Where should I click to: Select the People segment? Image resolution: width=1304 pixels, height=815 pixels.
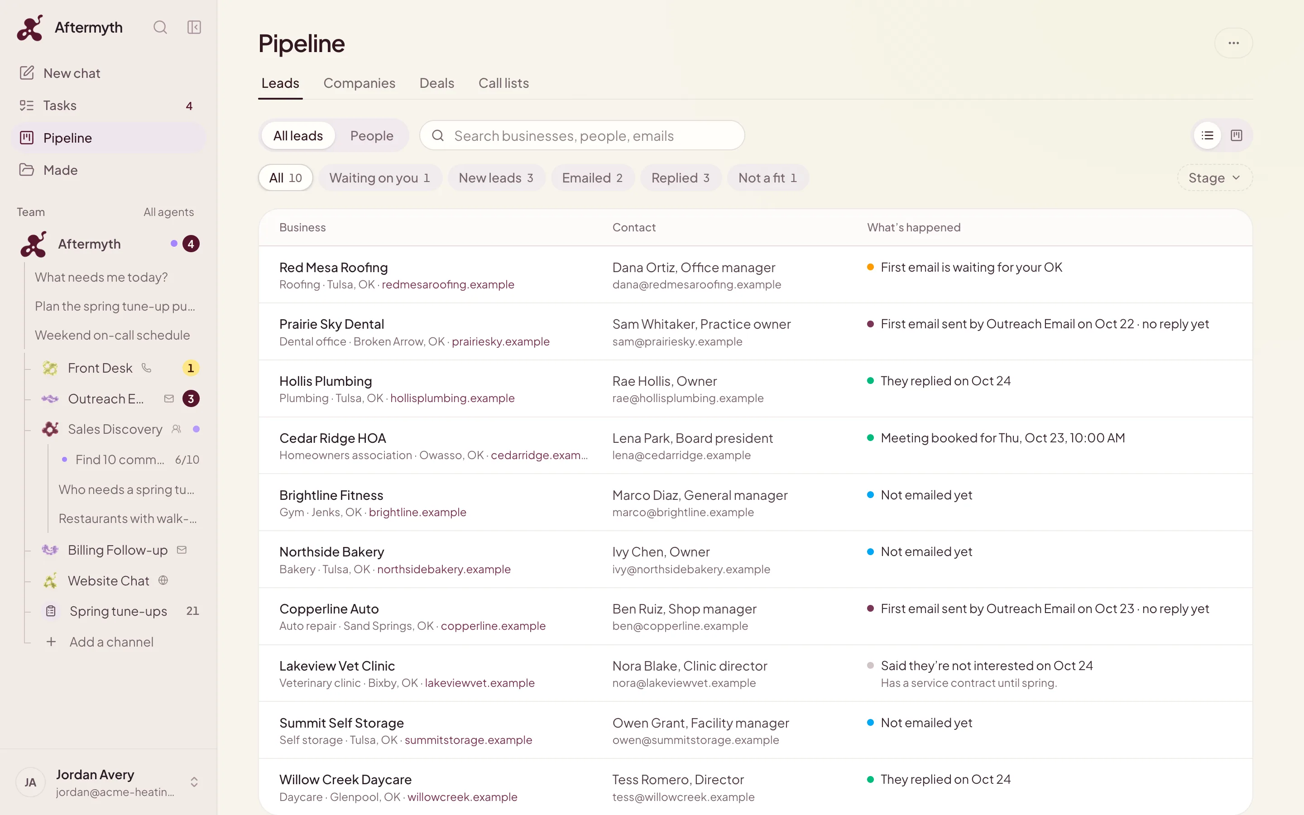tap(372, 136)
